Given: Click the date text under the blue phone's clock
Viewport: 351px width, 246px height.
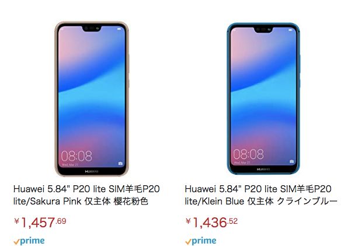Looking at the screenshot, I should (242, 162).
